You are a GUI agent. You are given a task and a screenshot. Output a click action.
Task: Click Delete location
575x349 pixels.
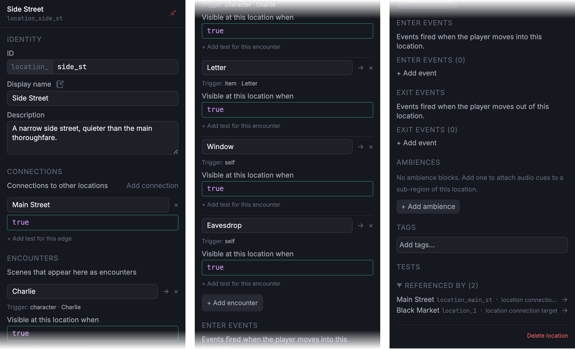click(x=547, y=336)
